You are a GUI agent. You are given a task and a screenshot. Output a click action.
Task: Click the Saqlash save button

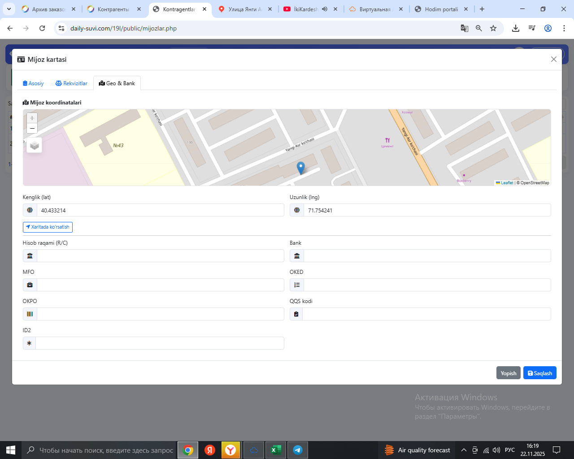coord(539,373)
